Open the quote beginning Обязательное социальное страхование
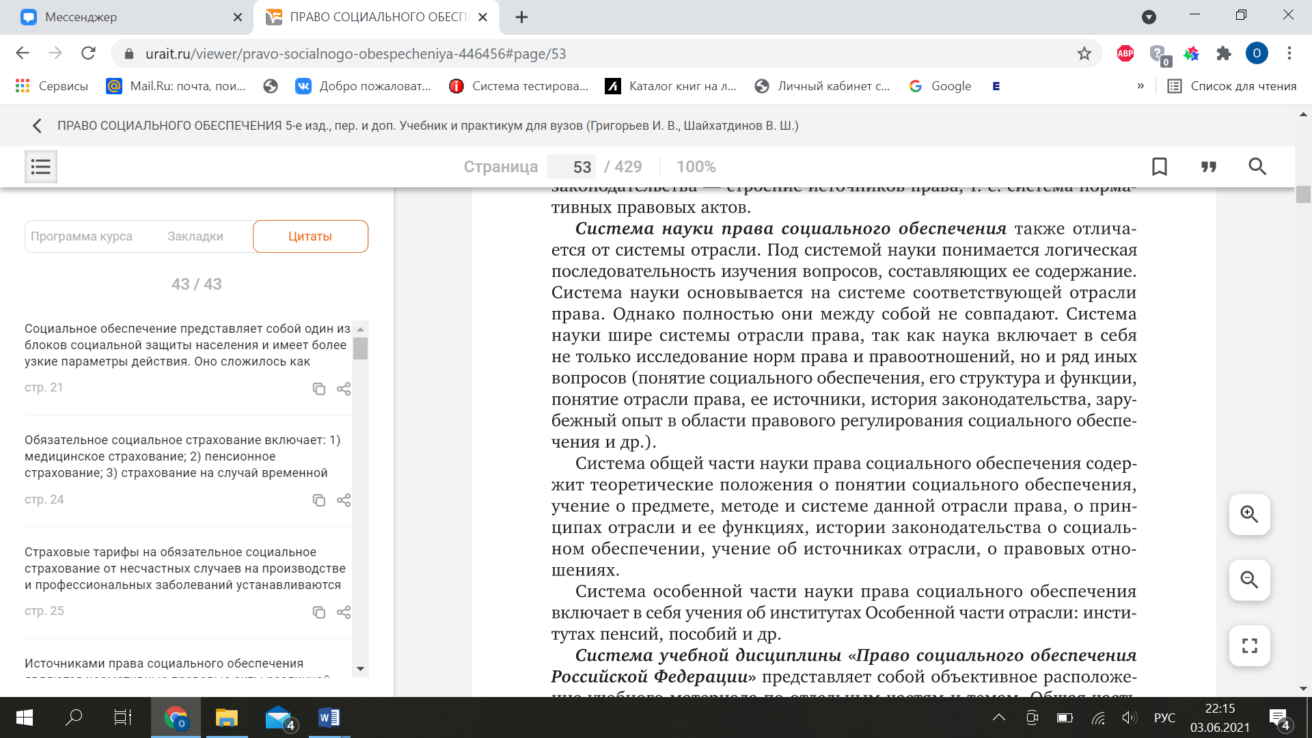This screenshot has height=738, width=1312. click(182, 456)
